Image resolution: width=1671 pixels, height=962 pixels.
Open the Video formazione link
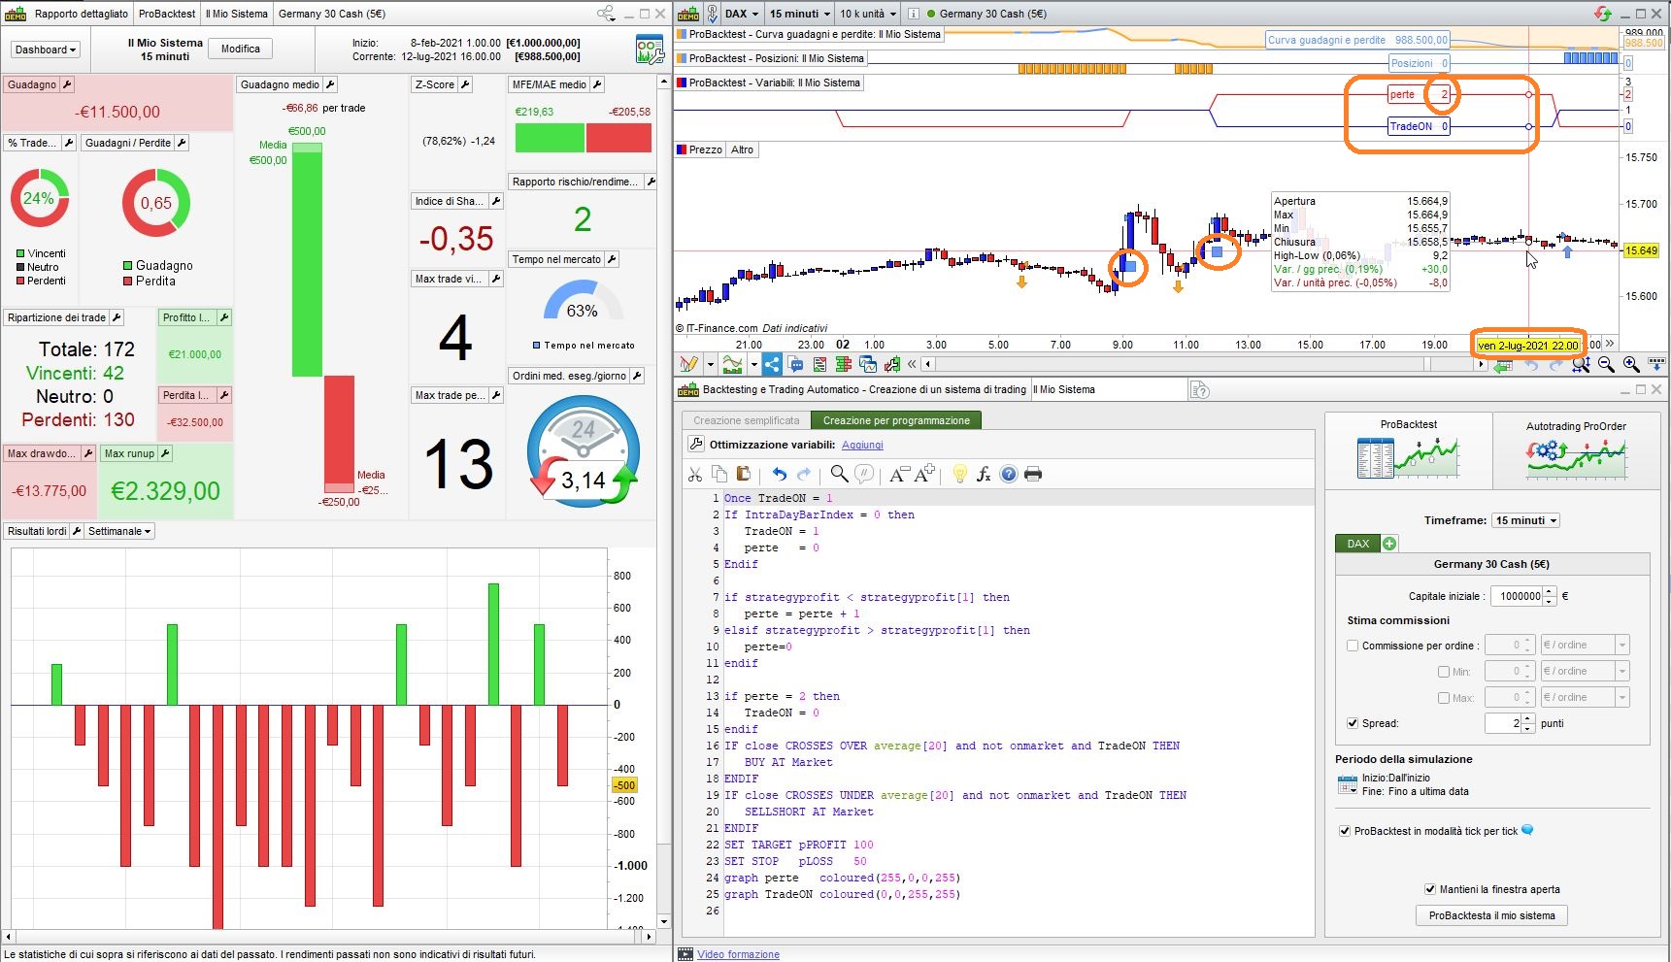pyautogui.click(x=738, y=954)
